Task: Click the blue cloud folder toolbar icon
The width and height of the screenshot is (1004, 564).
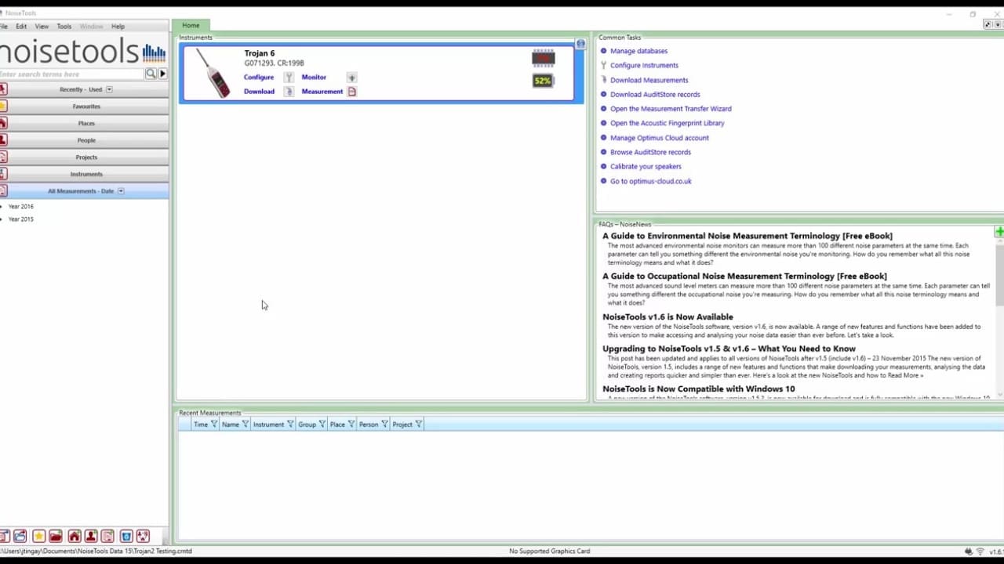Action: 20,537
